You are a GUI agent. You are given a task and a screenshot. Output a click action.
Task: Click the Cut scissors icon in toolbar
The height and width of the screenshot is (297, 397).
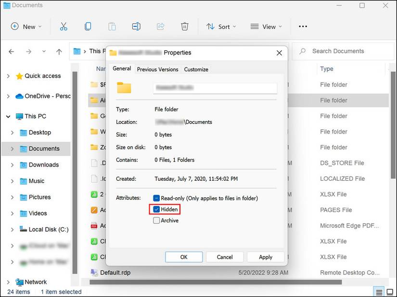[x=64, y=27]
